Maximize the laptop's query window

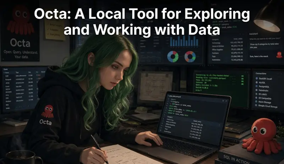point(223,100)
